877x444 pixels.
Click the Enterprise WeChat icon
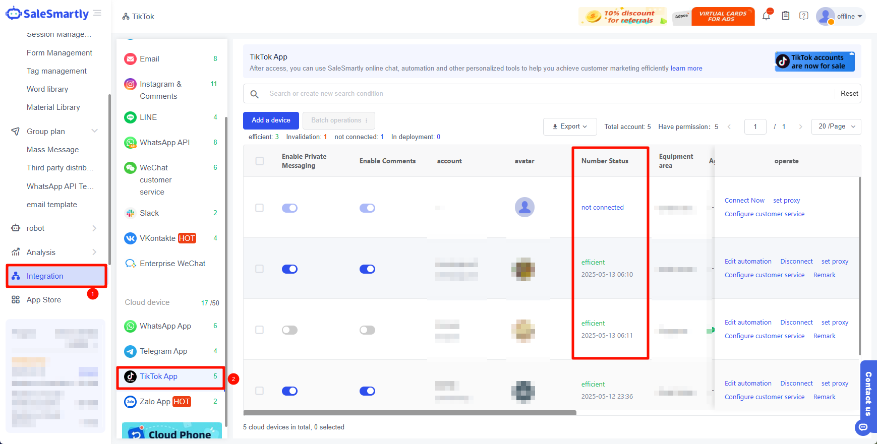(131, 264)
